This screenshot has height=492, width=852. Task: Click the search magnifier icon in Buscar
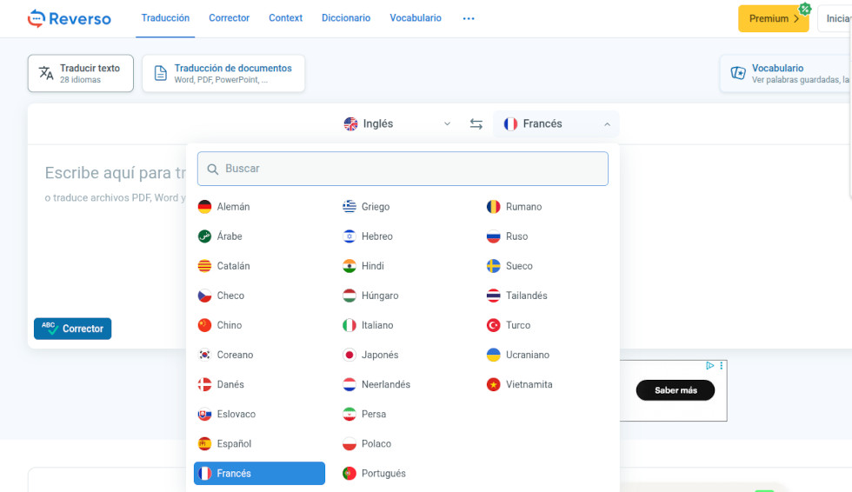click(212, 169)
